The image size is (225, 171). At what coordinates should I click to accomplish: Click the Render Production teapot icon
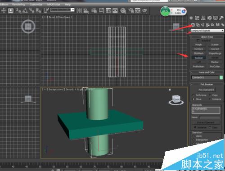tap(144, 10)
